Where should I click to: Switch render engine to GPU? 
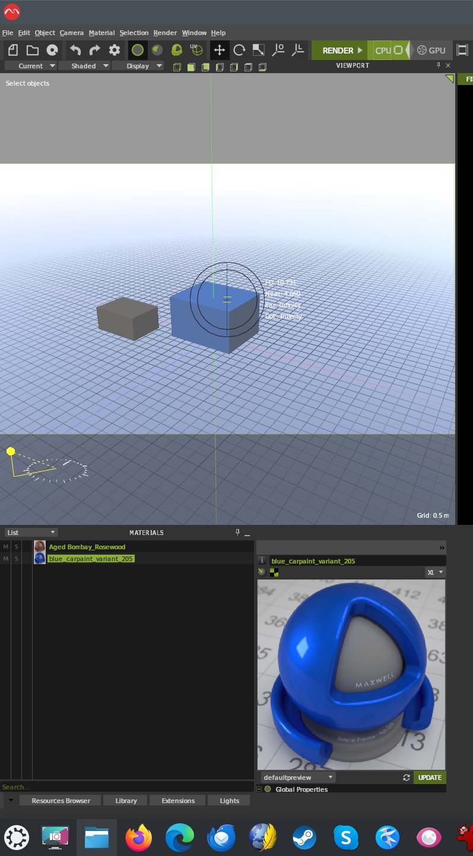pyautogui.click(x=430, y=51)
